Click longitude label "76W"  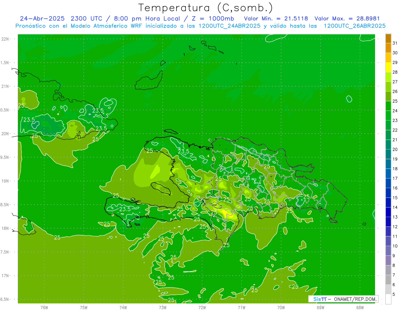point(44,307)
